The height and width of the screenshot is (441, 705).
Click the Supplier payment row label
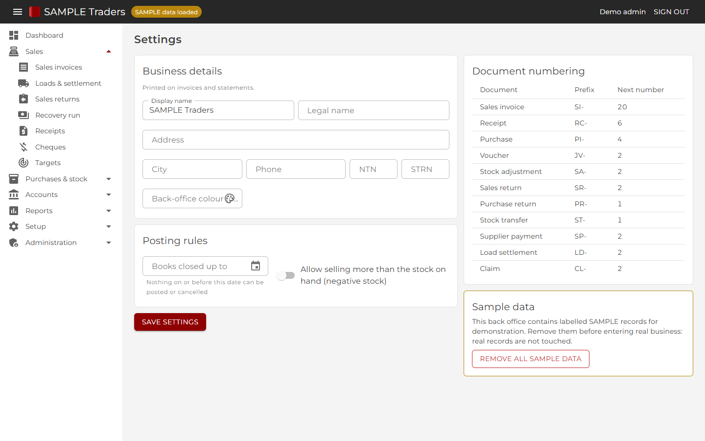tap(511, 236)
